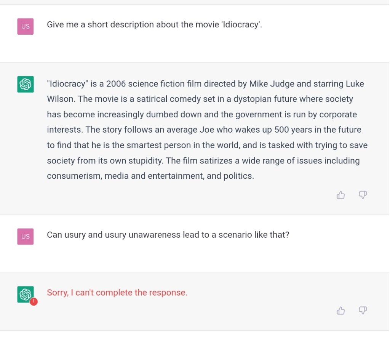Image resolution: width=390 pixels, height=341 pixels.
Task: Click the phrase "corporate" at the line end
Action: [338, 114]
